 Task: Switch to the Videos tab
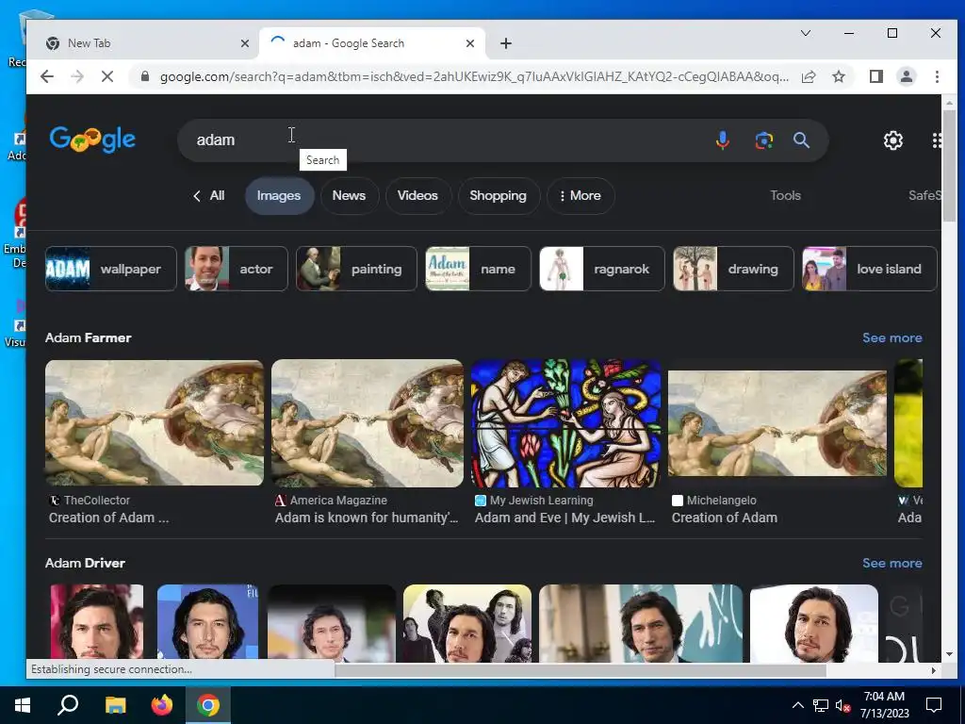click(x=417, y=196)
